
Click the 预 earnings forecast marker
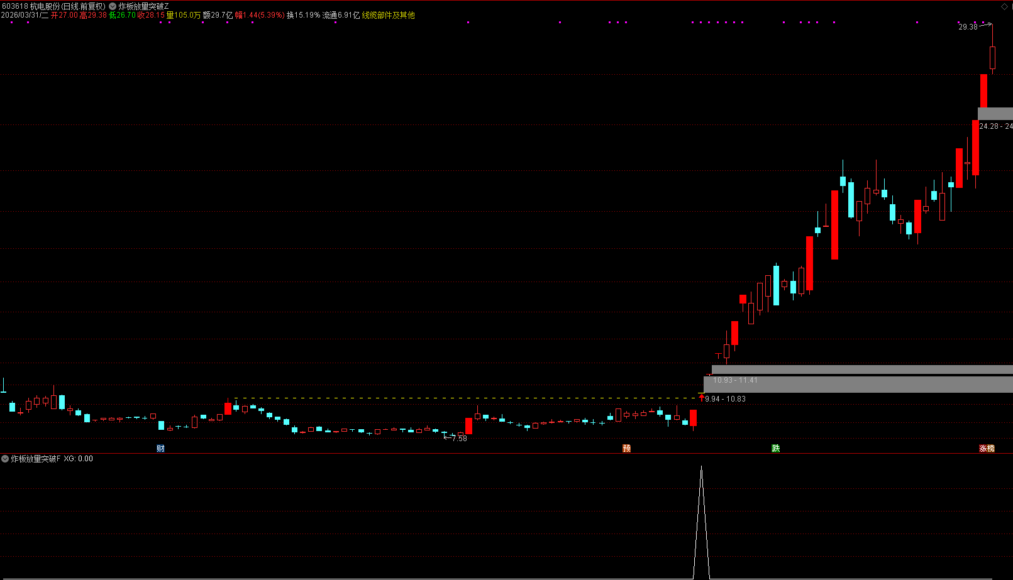(626, 448)
